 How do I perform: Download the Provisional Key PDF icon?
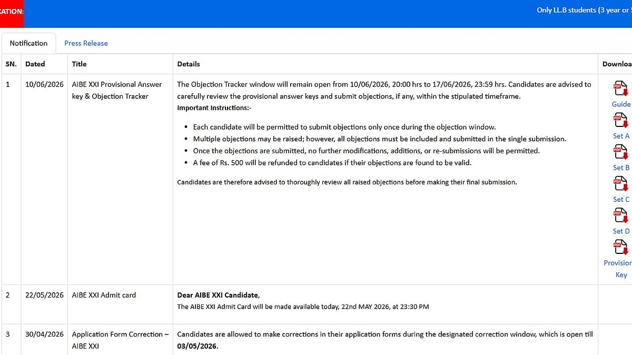pos(620,246)
